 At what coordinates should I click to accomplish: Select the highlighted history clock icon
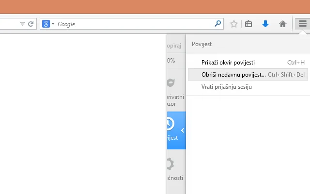(170, 124)
